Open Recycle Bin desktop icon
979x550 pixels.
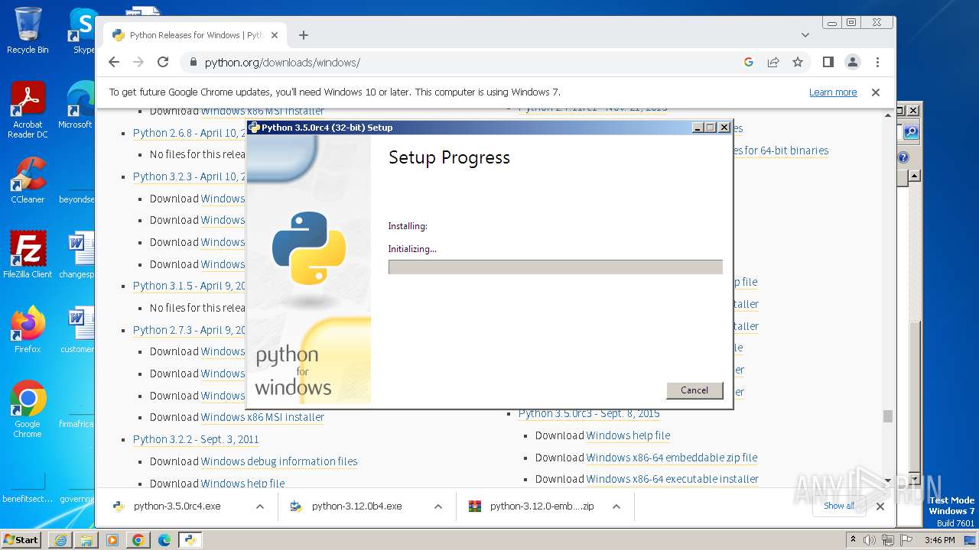coord(28,31)
